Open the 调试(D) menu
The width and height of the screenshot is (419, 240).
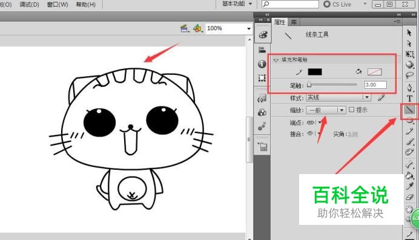tap(29, 4)
